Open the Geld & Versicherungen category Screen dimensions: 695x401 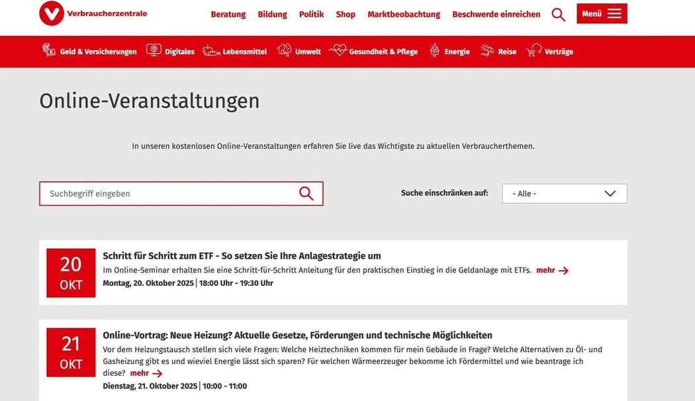pyautogui.click(x=89, y=52)
